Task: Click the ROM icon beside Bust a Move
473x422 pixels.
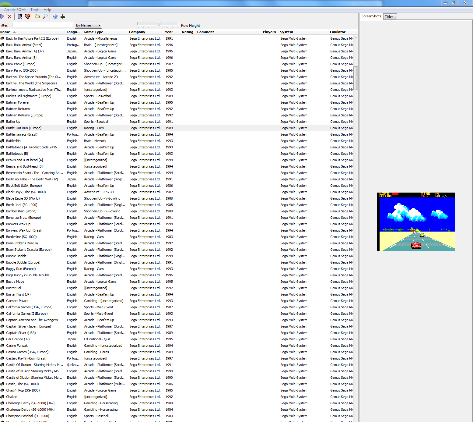Action: [x=2, y=282]
